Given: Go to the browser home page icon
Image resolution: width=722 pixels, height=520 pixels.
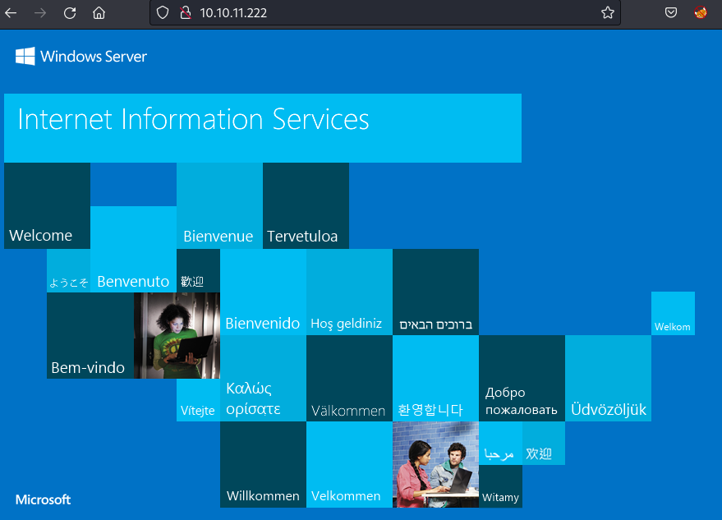Looking at the screenshot, I should pyautogui.click(x=99, y=13).
